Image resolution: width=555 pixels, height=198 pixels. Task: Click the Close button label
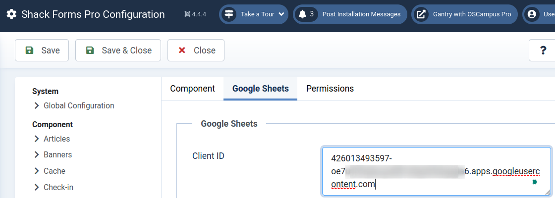[205, 50]
